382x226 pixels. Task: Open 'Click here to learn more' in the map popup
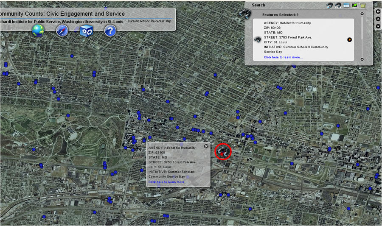(x=168, y=182)
